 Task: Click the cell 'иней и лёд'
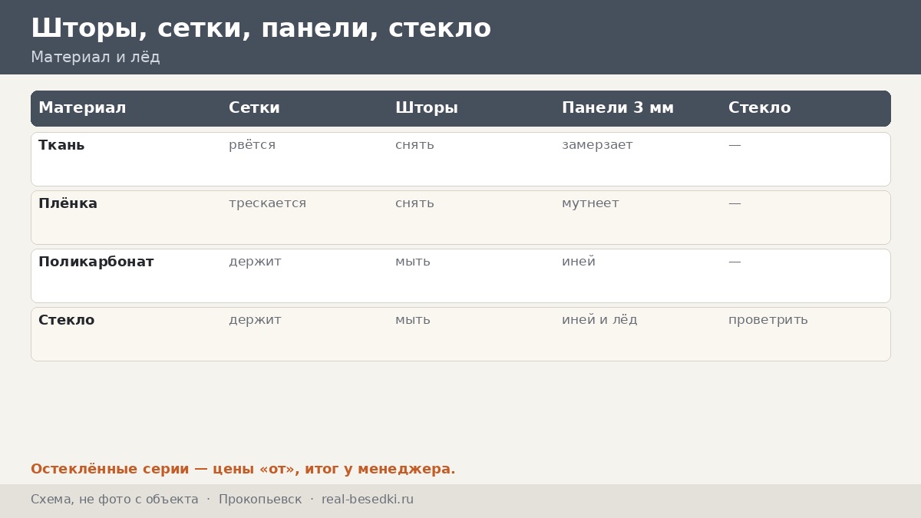coord(599,320)
